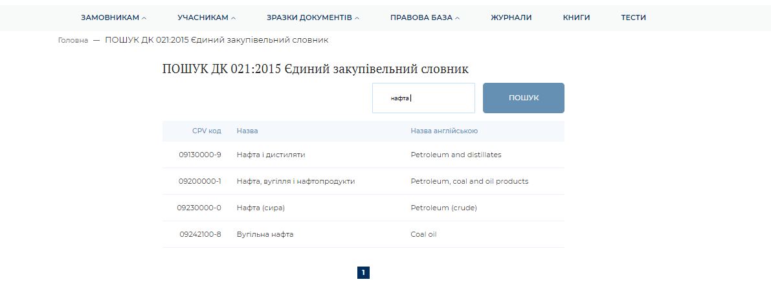Click Вугільна нафта entry

(265, 234)
